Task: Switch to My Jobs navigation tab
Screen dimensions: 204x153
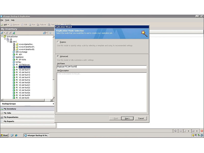Action: 27,113
